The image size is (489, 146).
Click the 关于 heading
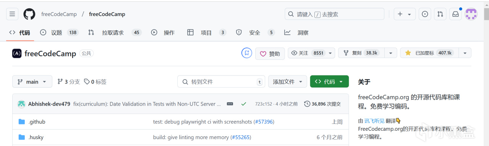coord(364,82)
